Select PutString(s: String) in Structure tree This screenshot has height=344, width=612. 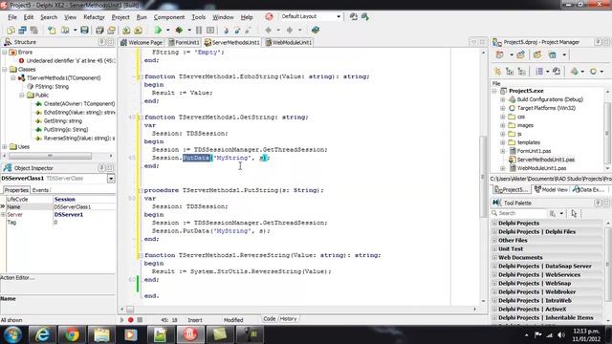[x=66, y=130]
